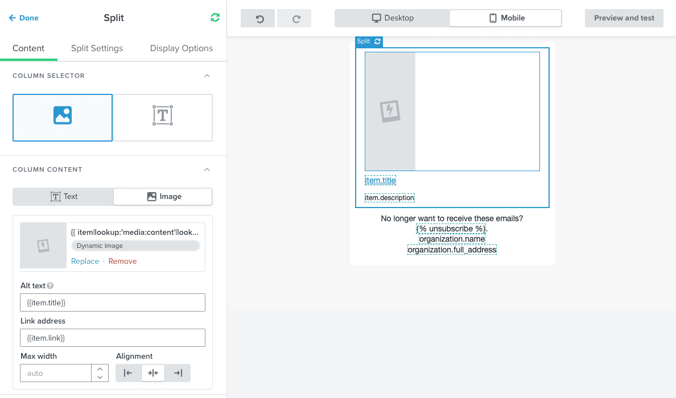Image resolution: width=676 pixels, height=398 pixels.
Task: Adjust Max width stepper arrows
Action: pyautogui.click(x=100, y=373)
